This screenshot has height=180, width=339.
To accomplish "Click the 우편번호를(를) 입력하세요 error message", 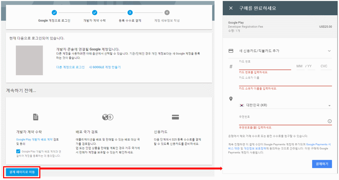I will pos(255,127).
